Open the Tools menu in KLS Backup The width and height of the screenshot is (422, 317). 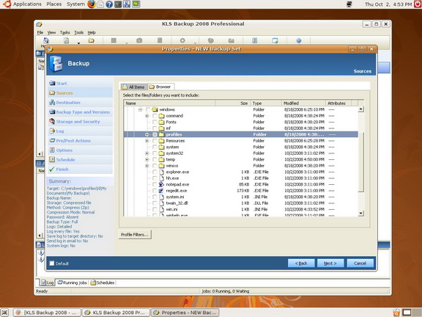(x=79, y=32)
